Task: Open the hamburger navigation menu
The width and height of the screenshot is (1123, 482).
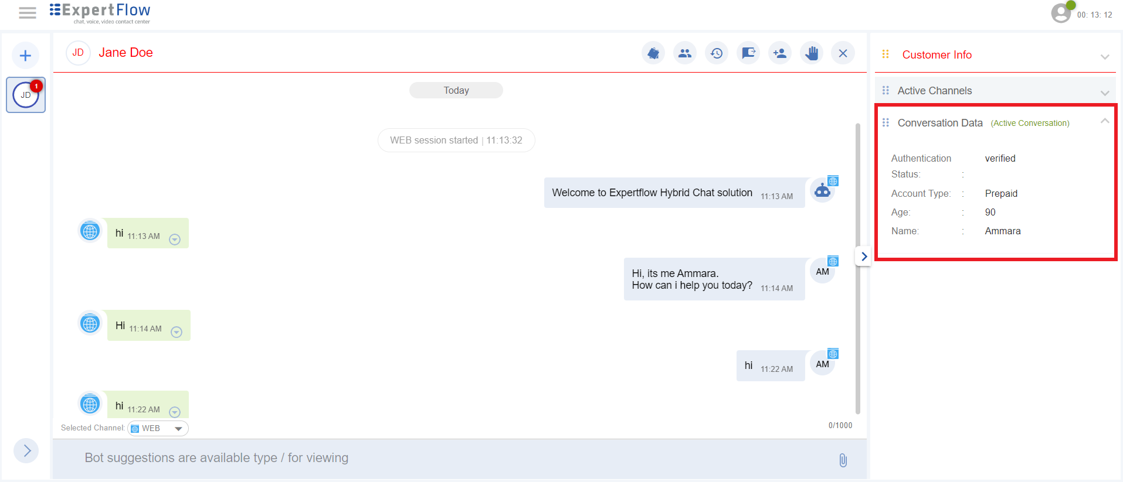Action: point(28,13)
